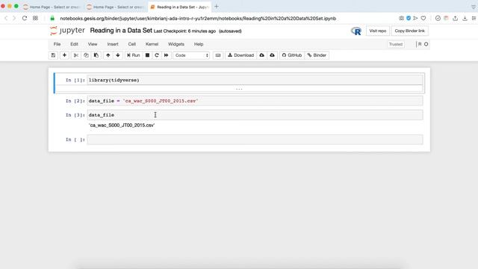Open the File menu
The width and height of the screenshot is (478, 269).
(57, 44)
